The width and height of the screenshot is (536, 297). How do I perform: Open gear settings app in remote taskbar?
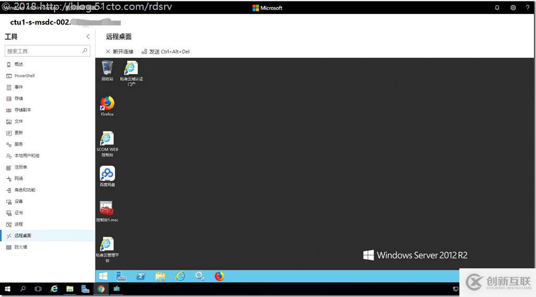tap(200, 276)
